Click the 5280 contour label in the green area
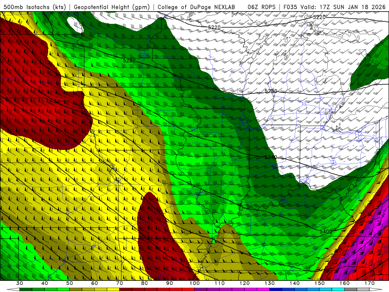The image size is (389, 292). point(129,60)
